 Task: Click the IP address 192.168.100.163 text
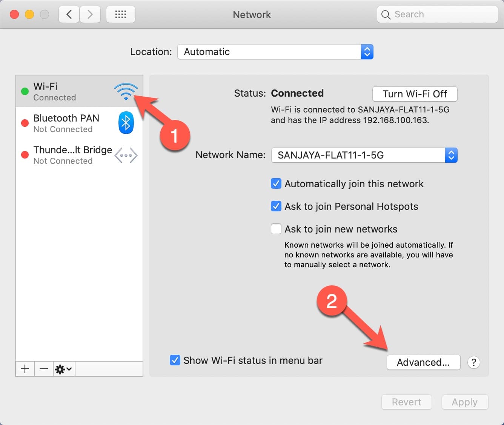[x=396, y=120]
